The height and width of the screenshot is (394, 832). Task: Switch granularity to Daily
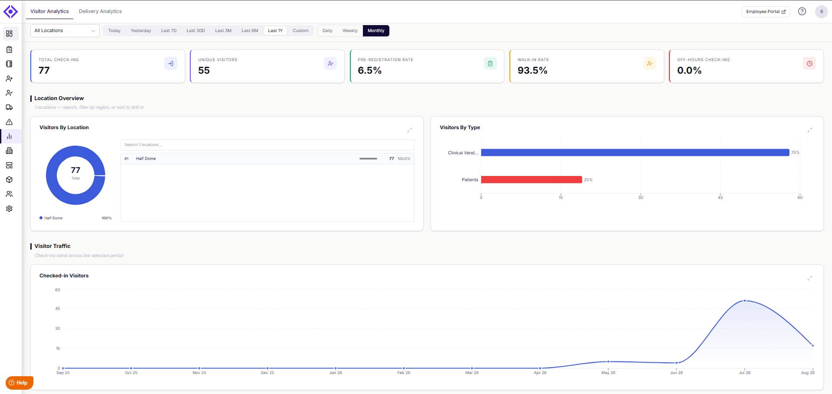[327, 31]
